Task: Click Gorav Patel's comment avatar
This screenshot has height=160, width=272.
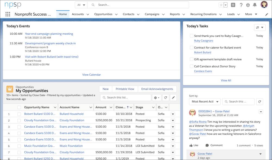Action: (x=192, y=154)
